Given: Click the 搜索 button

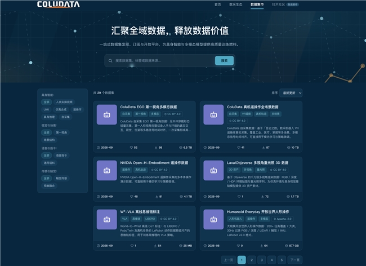Looking at the screenshot, I should (x=224, y=60).
